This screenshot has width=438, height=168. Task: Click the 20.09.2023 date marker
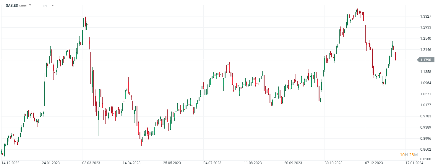293,163
